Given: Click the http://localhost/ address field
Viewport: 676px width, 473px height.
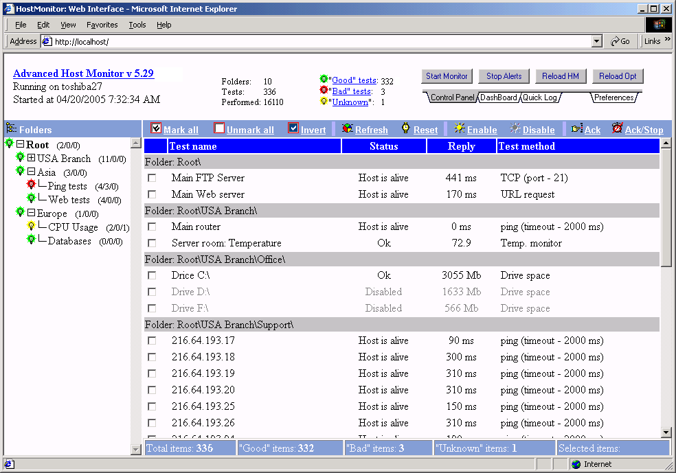Looking at the screenshot, I should [x=322, y=42].
